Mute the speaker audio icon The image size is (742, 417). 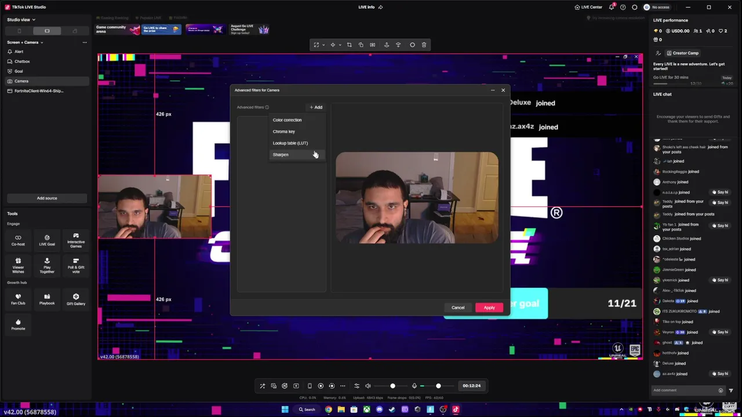(368, 386)
